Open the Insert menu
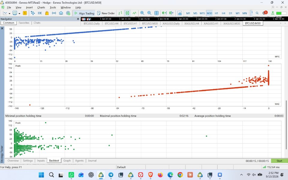This screenshot has height=180, width=288. [29, 8]
